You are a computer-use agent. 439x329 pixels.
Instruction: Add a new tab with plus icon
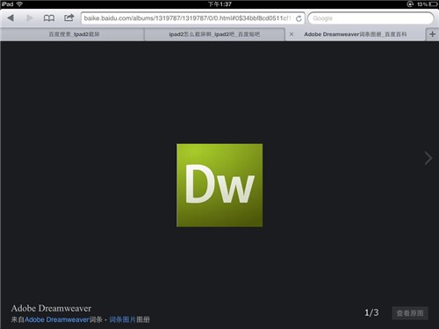click(x=432, y=34)
